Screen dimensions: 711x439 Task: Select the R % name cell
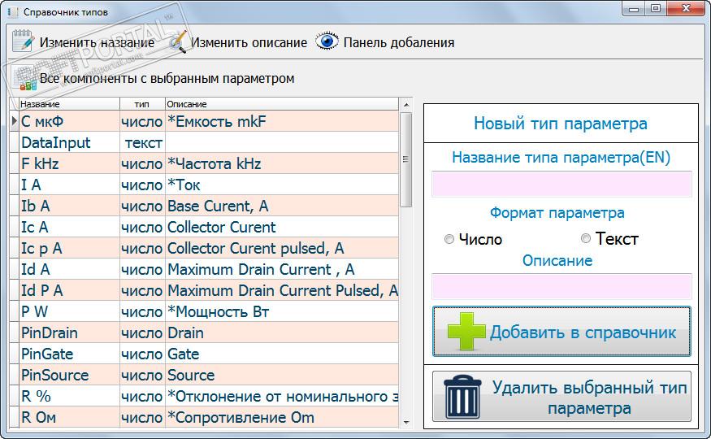coord(69,396)
